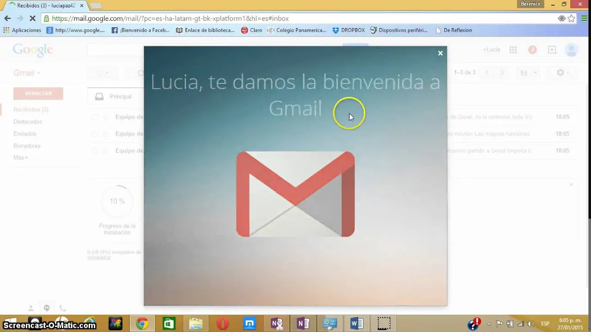The height and width of the screenshot is (332, 591).
Task: Click the Google logo
Action: (x=33, y=50)
